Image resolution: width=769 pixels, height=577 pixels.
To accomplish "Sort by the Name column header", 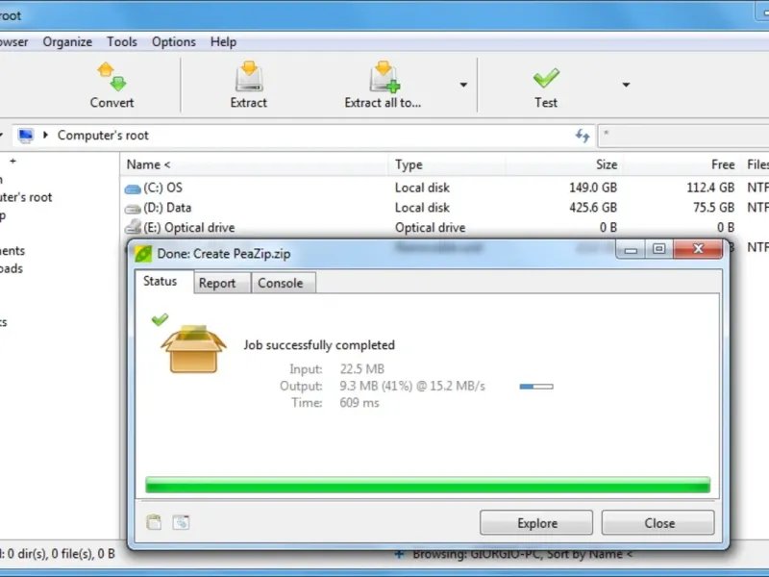I will tap(254, 164).
